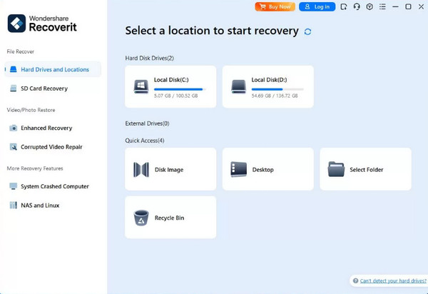Click the "54.69 GB / 136.72 GB" text

click(x=275, y=96)
